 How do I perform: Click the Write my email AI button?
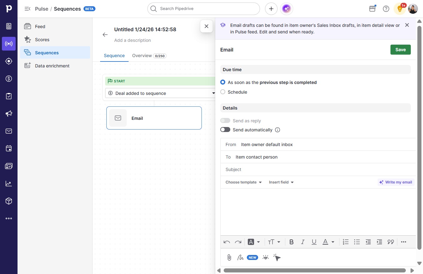(396, 182)
